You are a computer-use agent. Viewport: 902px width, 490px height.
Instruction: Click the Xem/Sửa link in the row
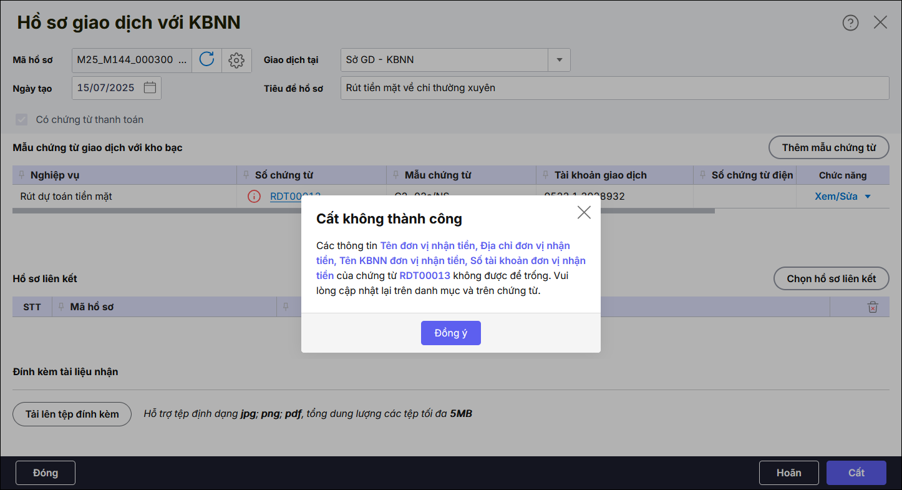pos(836,197)
